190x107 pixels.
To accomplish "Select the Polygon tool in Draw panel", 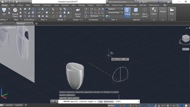I will 39,16.
